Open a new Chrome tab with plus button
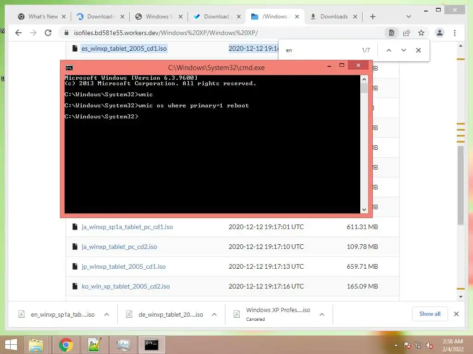The image size is (473, 354). (x=373, y=17)
